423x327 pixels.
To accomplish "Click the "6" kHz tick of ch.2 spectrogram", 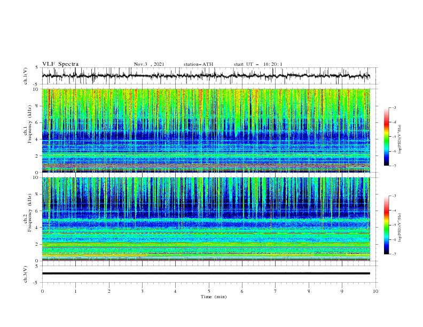I will [x=37, y=211].
